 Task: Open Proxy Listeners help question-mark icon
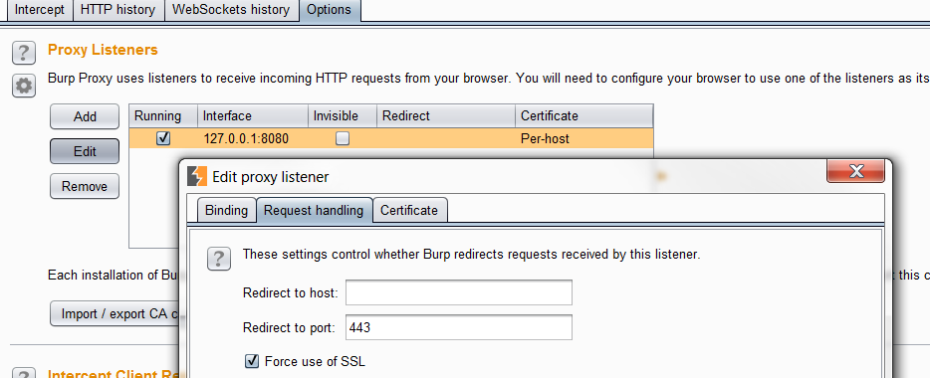23,53
